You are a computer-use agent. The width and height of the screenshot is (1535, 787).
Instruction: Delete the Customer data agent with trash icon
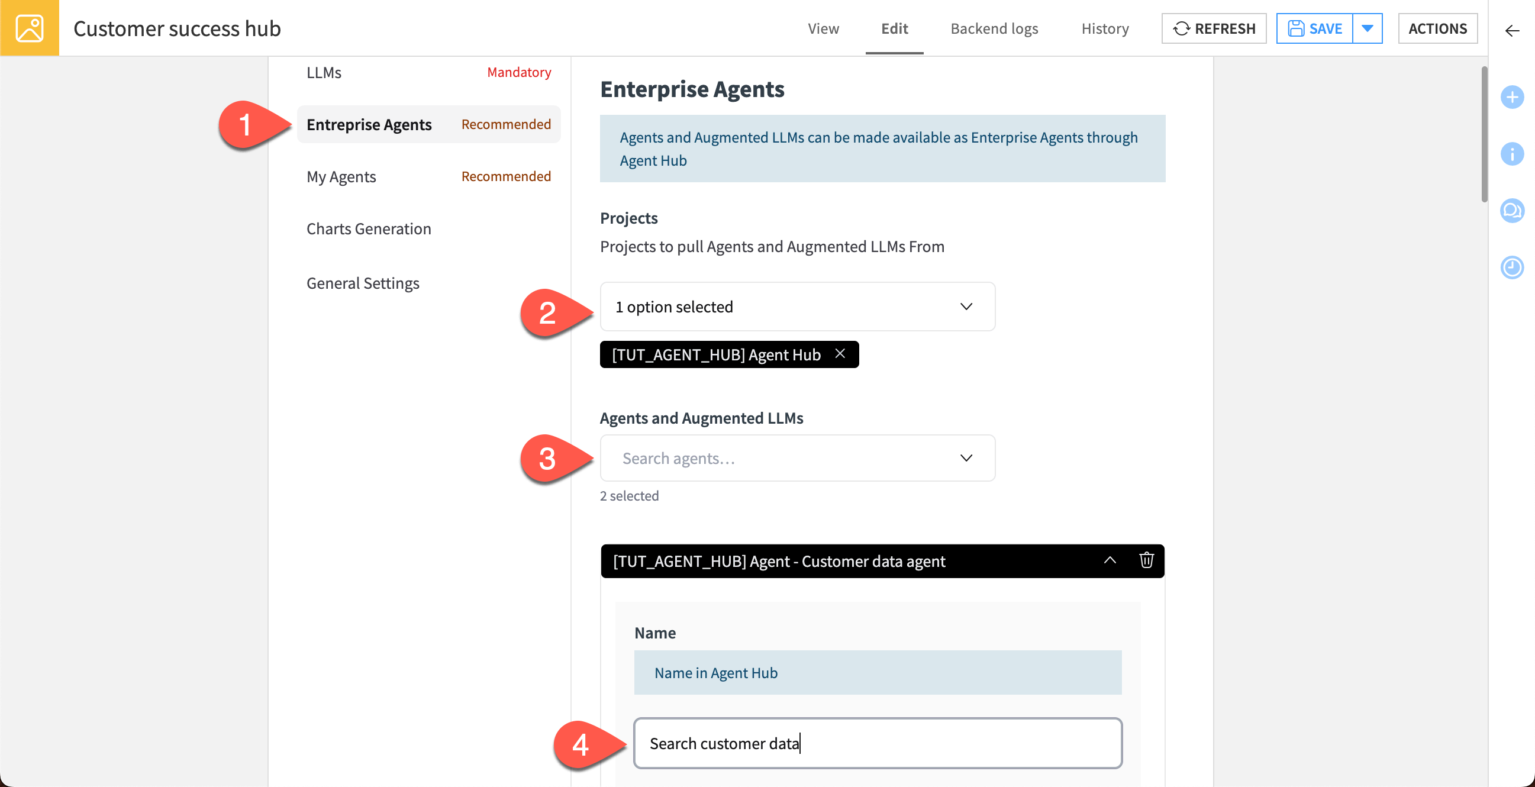1146,560
